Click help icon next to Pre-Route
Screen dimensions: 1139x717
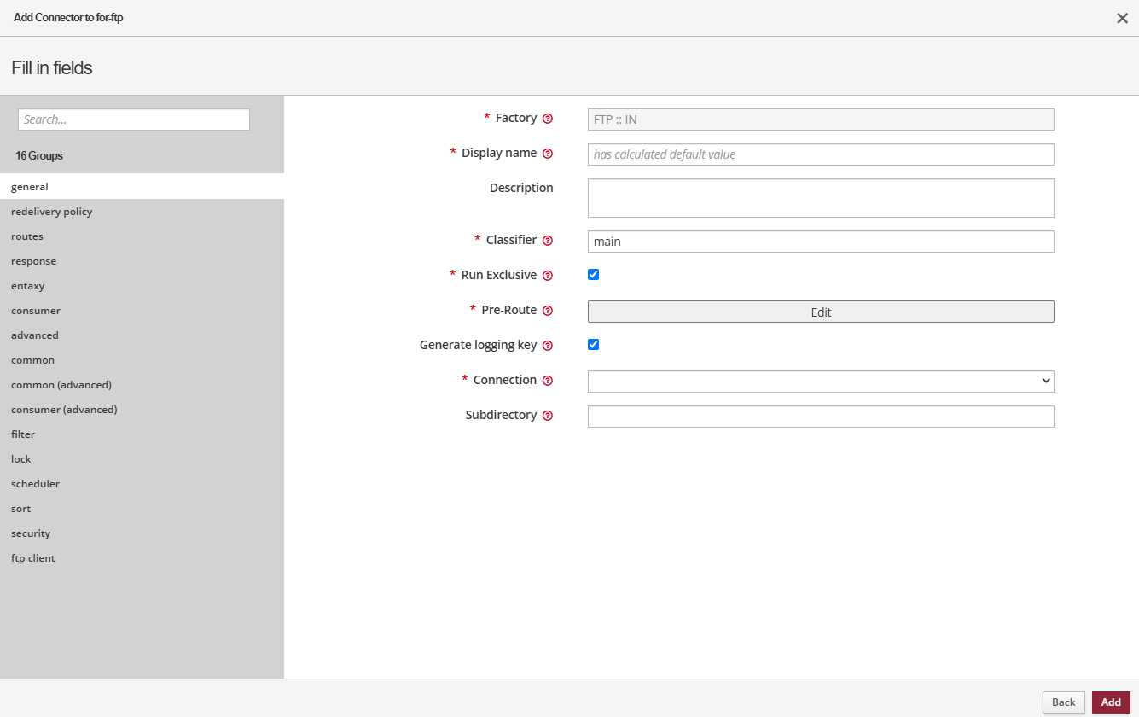(548, 311)
